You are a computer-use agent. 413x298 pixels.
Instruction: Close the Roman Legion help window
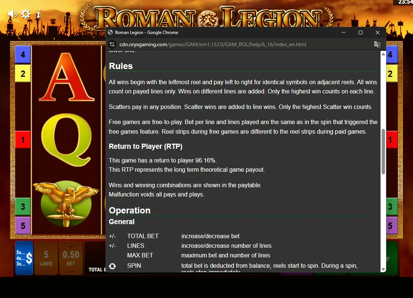378,32
